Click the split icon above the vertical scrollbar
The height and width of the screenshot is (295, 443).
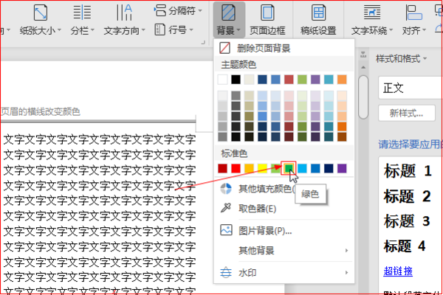tap(363, 55)
